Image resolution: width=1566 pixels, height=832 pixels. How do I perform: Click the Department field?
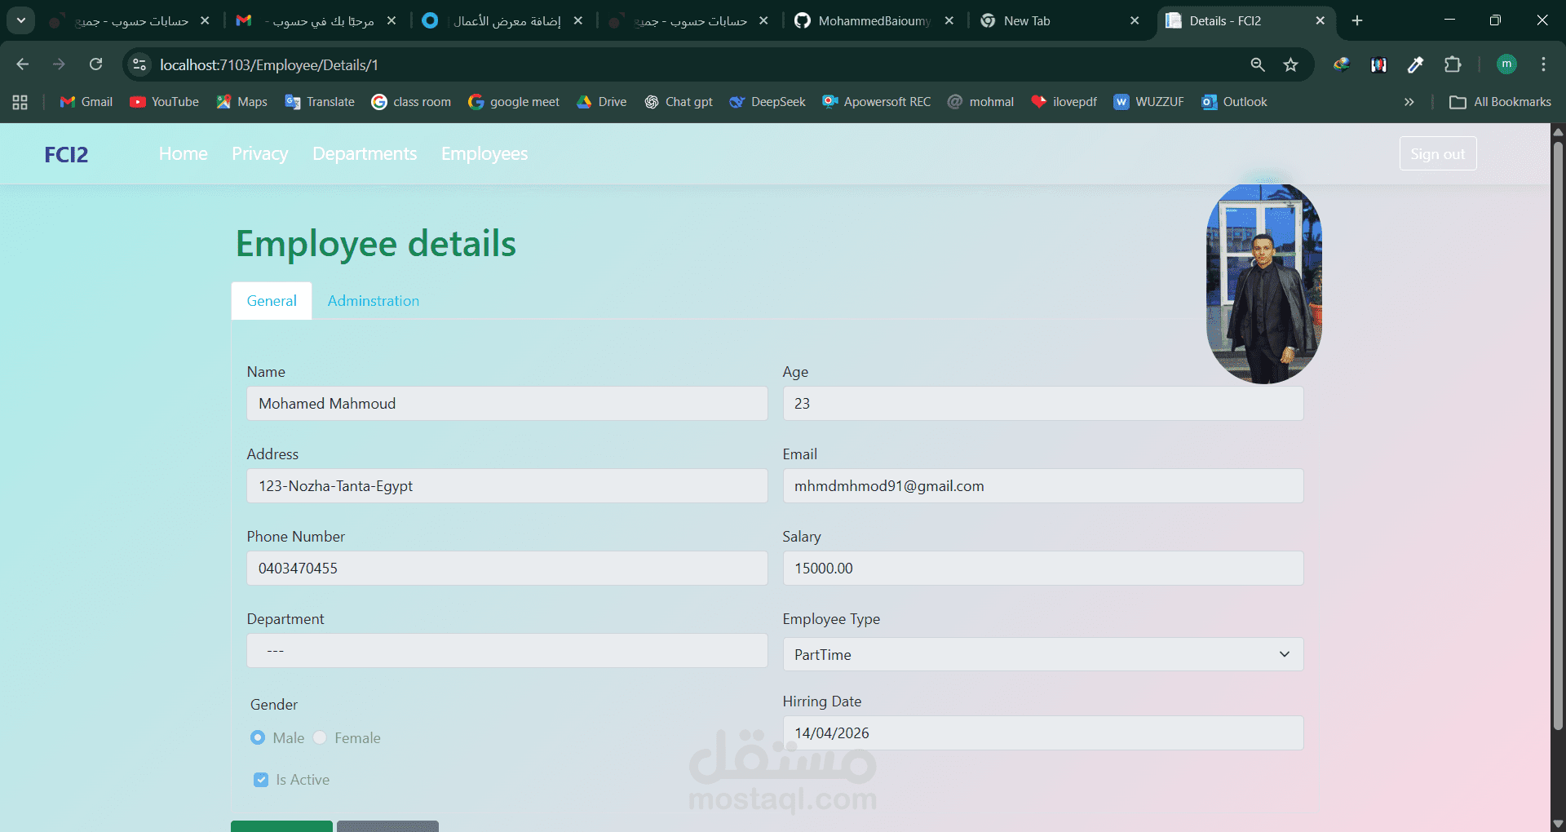507,651
